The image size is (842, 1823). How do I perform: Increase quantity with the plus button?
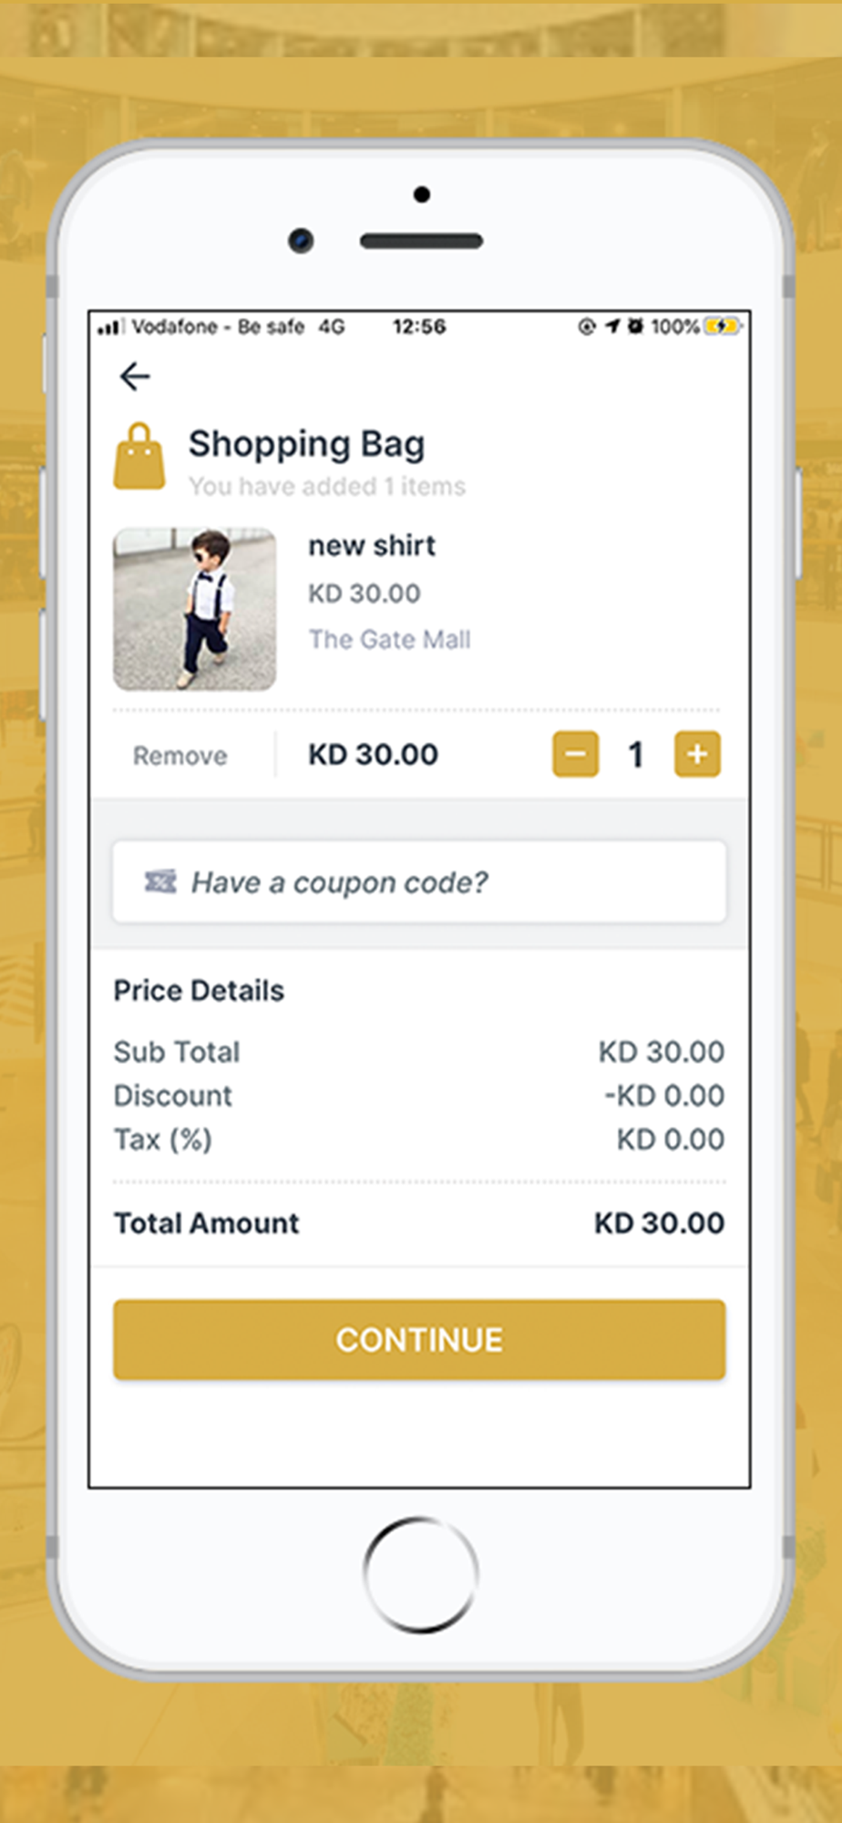point(697,754)
